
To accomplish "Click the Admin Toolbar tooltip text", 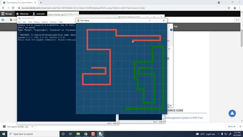I will tap(60, 14).
